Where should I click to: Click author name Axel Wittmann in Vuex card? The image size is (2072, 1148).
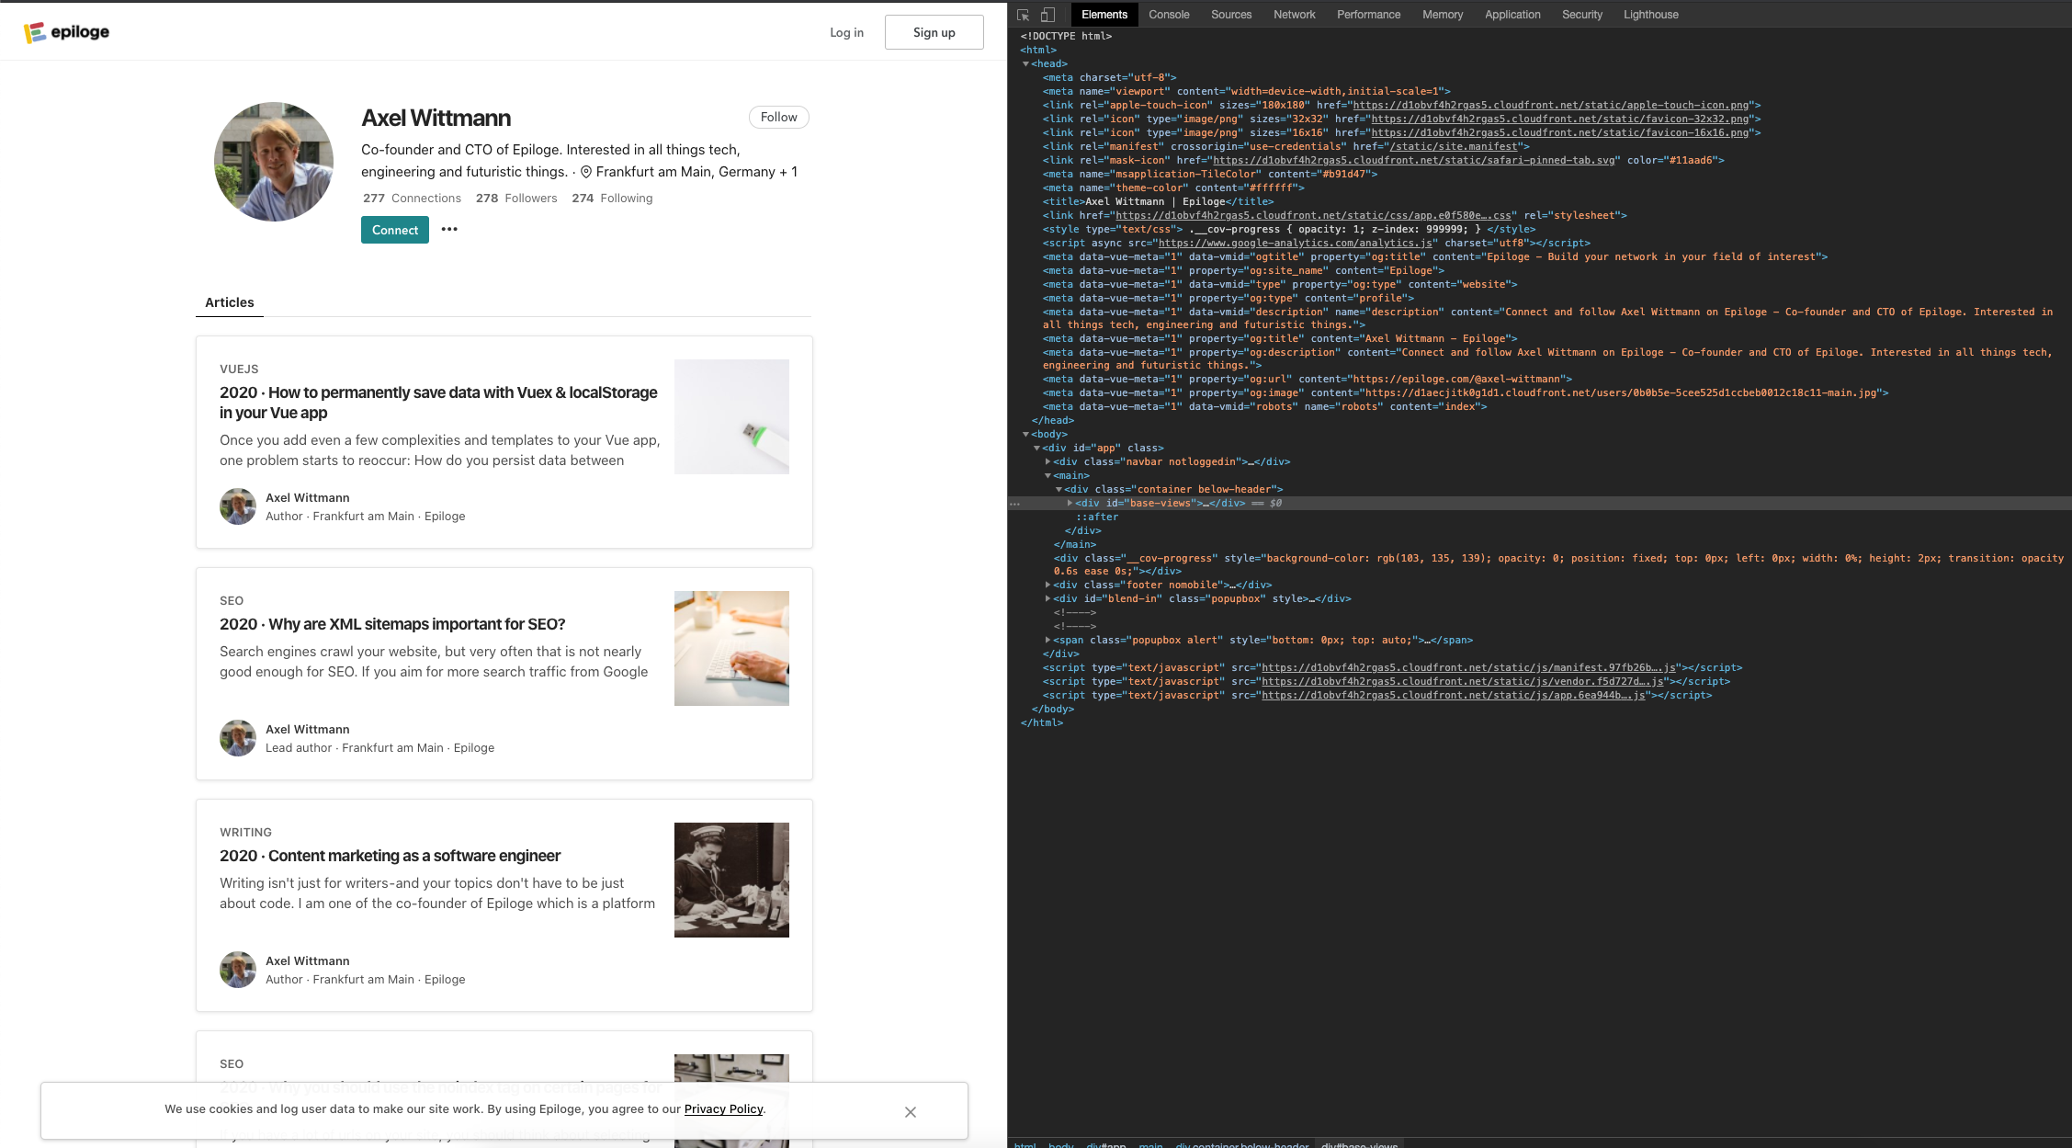[x=307, y=497]
